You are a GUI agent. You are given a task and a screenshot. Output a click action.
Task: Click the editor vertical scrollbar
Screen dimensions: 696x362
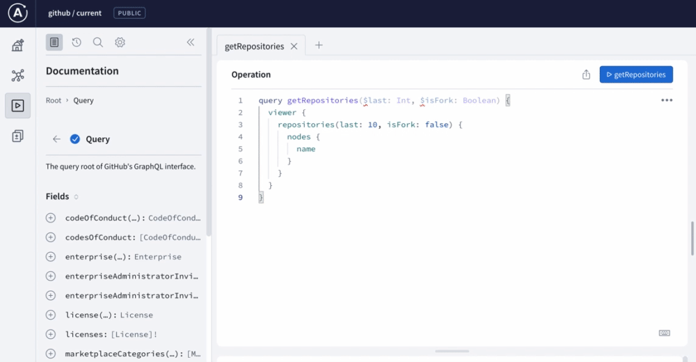click(692, 238)
